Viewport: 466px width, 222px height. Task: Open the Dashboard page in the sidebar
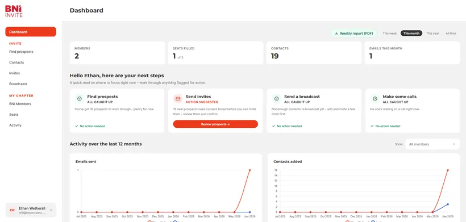click(31, 32)
